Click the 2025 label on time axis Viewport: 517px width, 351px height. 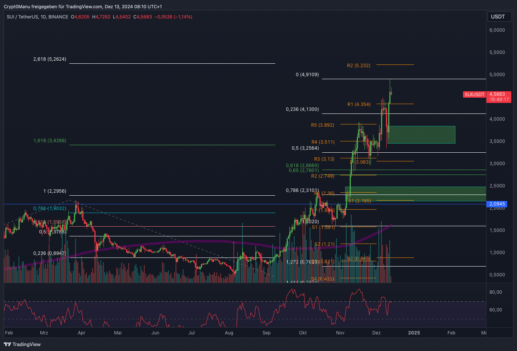click(x=414, y=333)
